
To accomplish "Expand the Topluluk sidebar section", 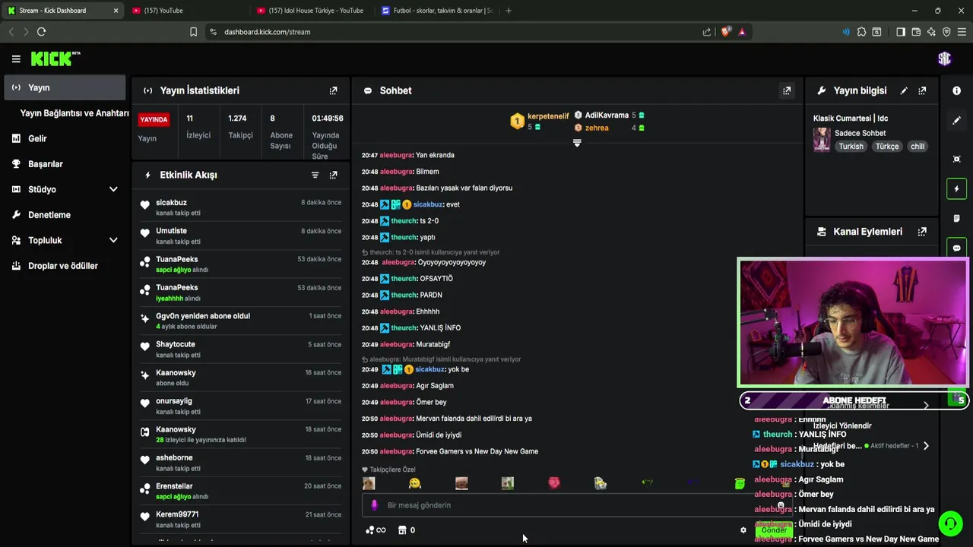I will [x=113, y=240].
